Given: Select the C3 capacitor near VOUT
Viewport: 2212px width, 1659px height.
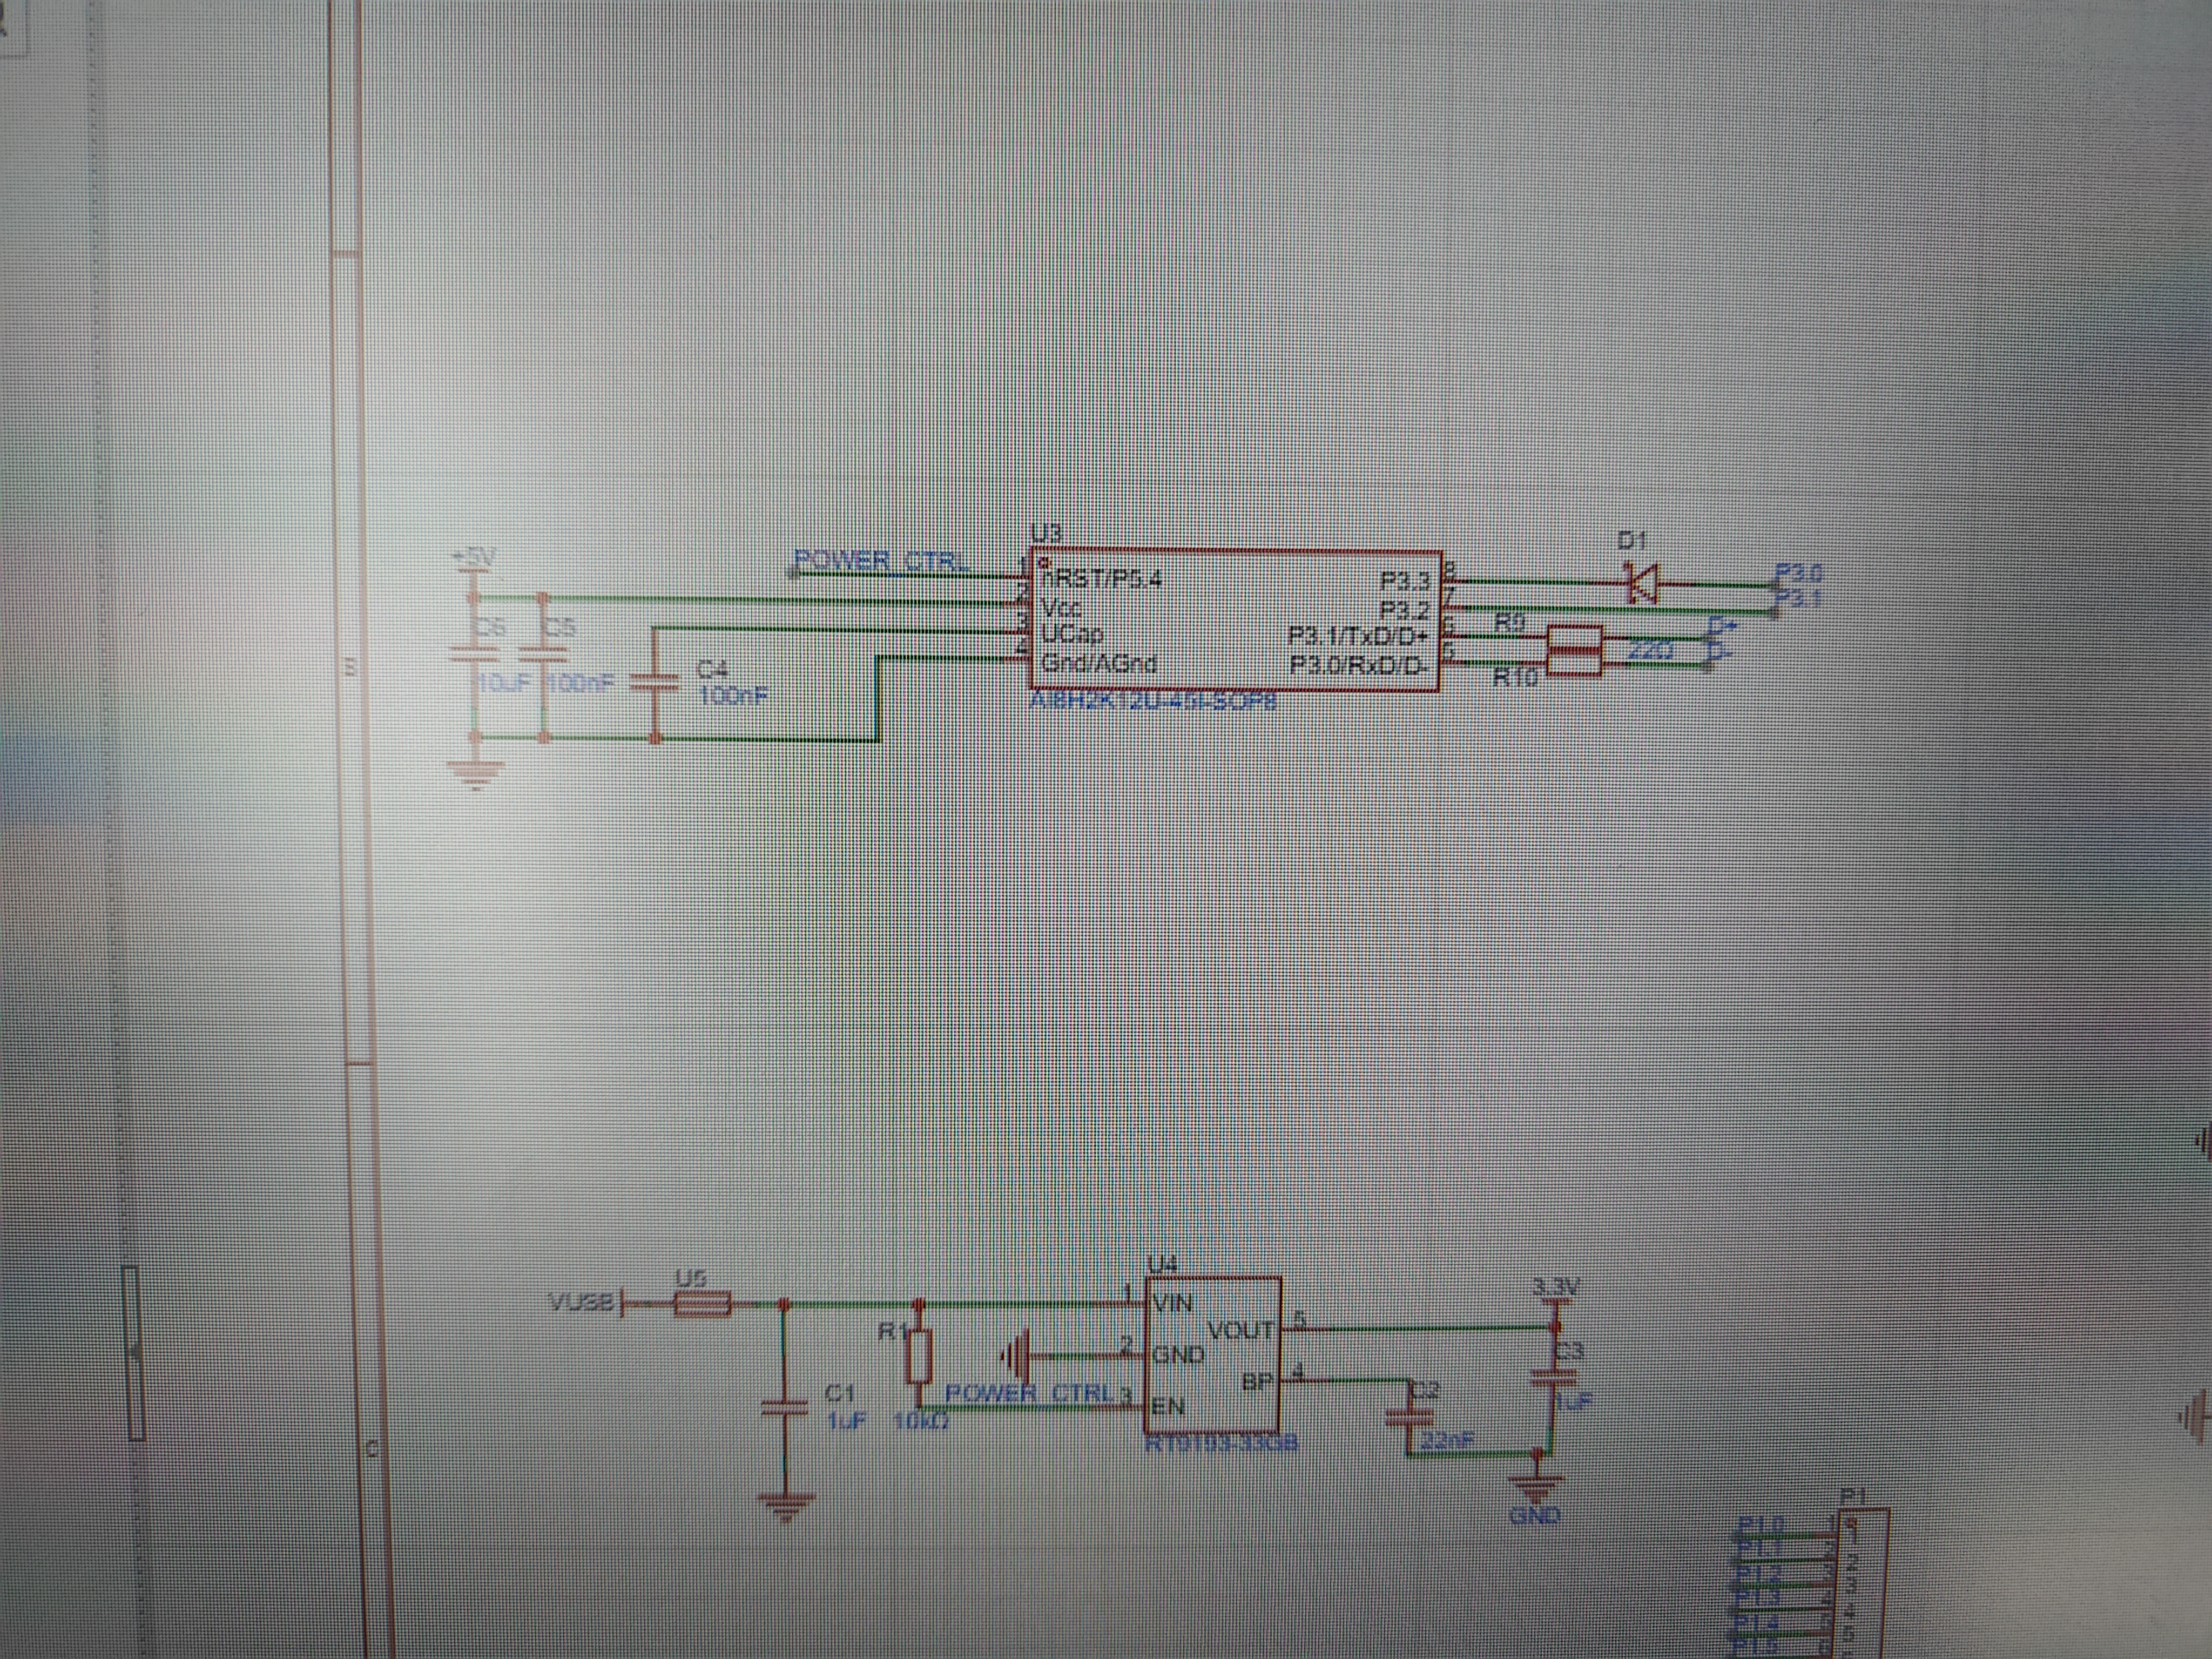Looking at the screenshot, I should [1553, 1377].
